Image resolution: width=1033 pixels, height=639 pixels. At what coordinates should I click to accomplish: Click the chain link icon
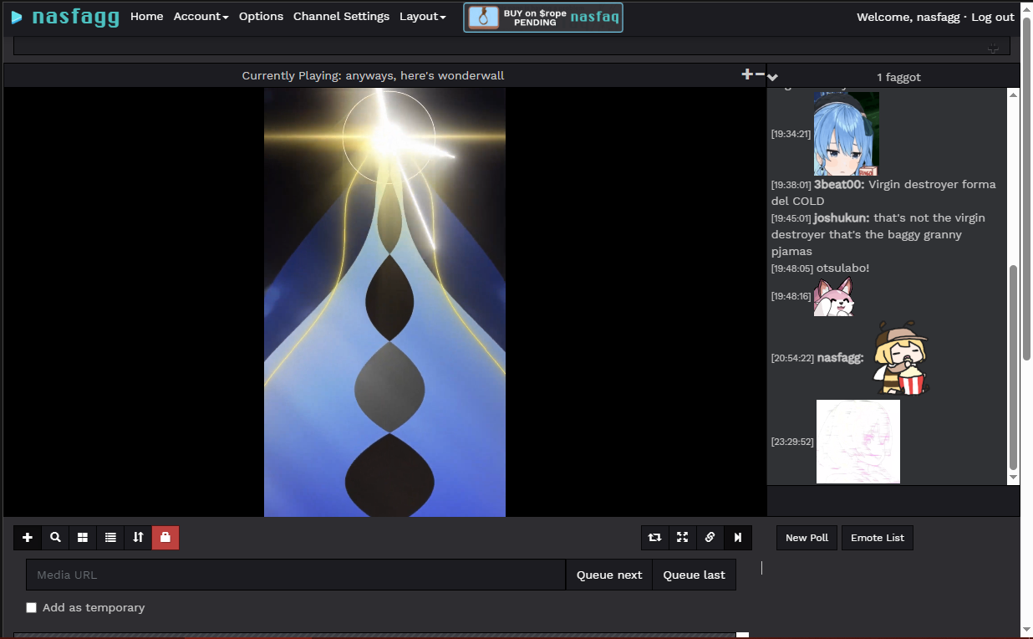point(710,538)
